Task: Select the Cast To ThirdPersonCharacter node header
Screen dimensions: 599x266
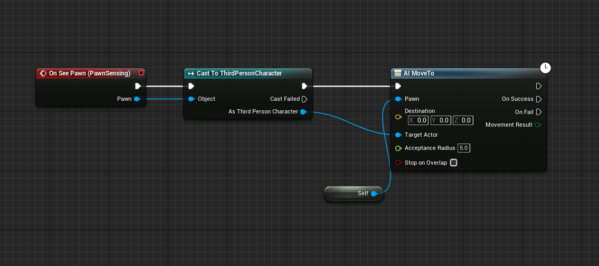Action: click(x=248, y=73)
